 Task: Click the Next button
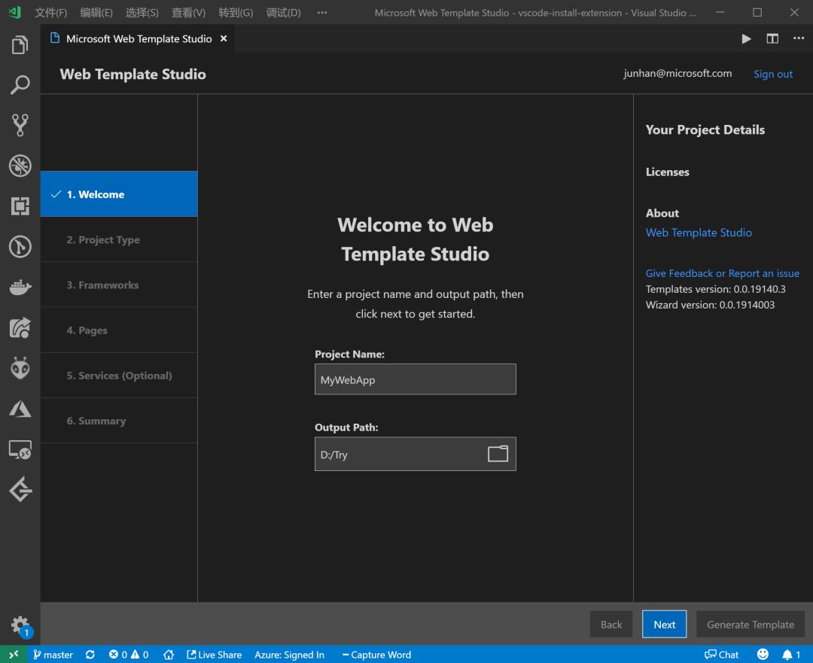coord(664,625)
